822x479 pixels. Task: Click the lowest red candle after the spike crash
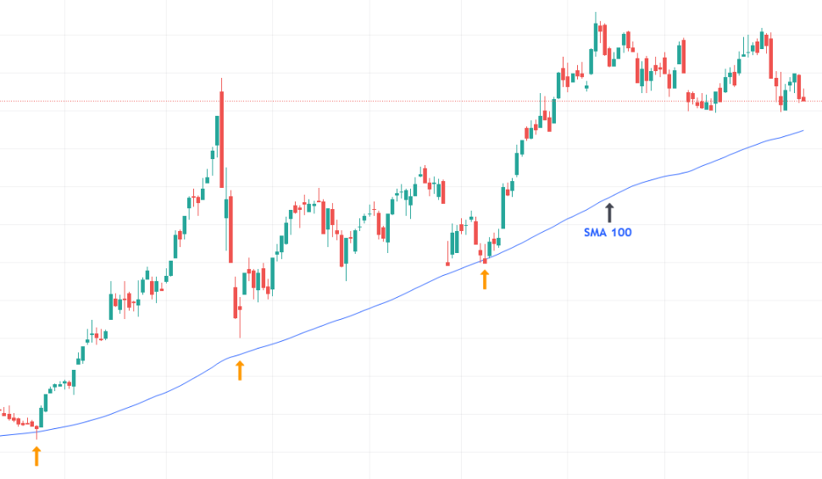coord(238,302)
